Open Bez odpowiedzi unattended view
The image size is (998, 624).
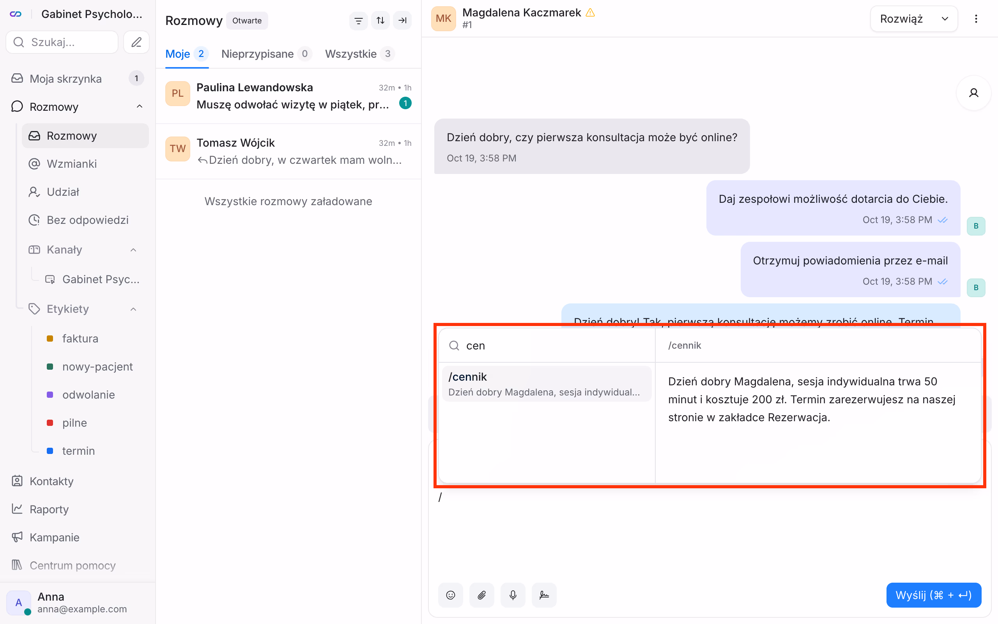[85, 220]
